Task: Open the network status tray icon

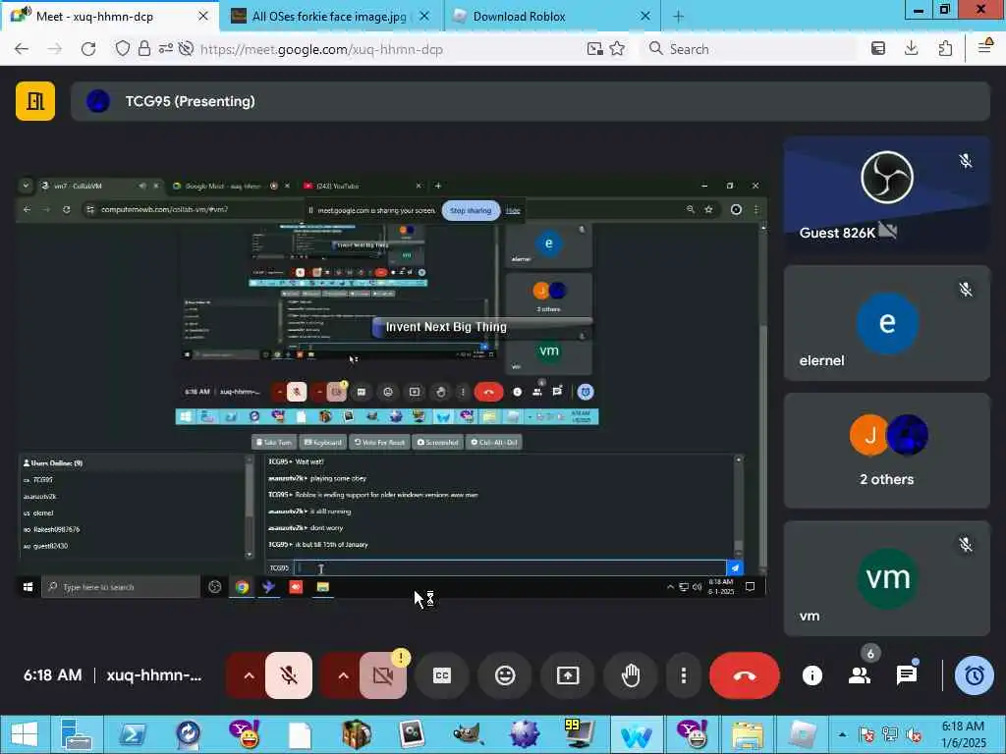Action: 890,734
